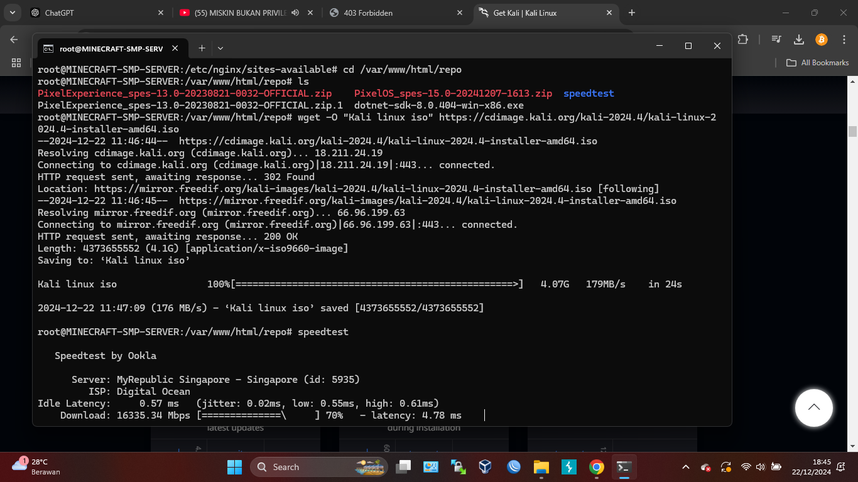Close the ChatGPT browser tab
This screenshot has width=858, height=482.
(161, 13)
